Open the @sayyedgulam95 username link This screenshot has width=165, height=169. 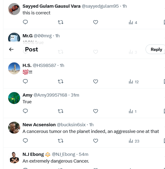[x=100, y=6]
